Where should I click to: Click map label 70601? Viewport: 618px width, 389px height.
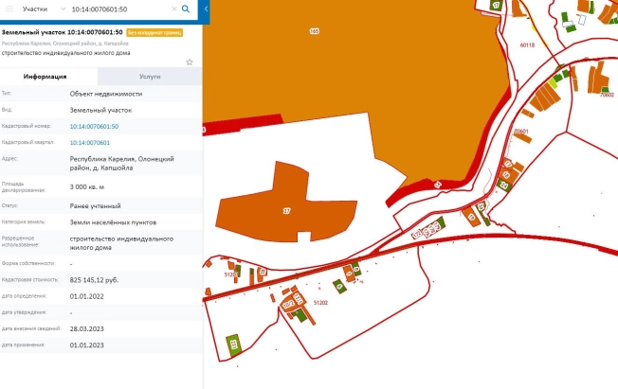(x=520, y=131)
